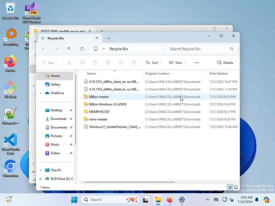Viewport: 275px width, 206px height.
Task: Select the Recycle Bin tab
Action: 70,38
